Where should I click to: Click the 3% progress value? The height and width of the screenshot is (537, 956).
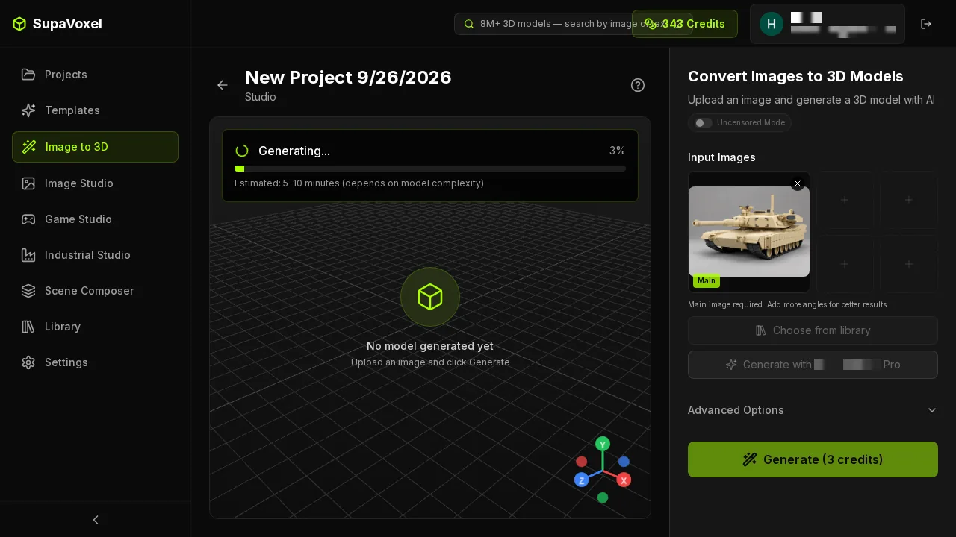point(617,151)
